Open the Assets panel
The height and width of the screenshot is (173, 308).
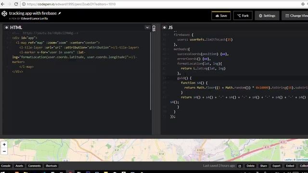[19, 166]
